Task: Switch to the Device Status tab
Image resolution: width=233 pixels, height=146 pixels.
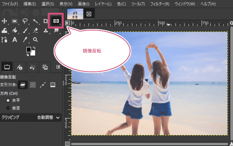Action: [x=20, y=67]
